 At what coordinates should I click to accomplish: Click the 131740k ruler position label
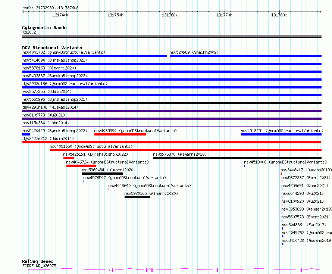(x=60, y=15)
